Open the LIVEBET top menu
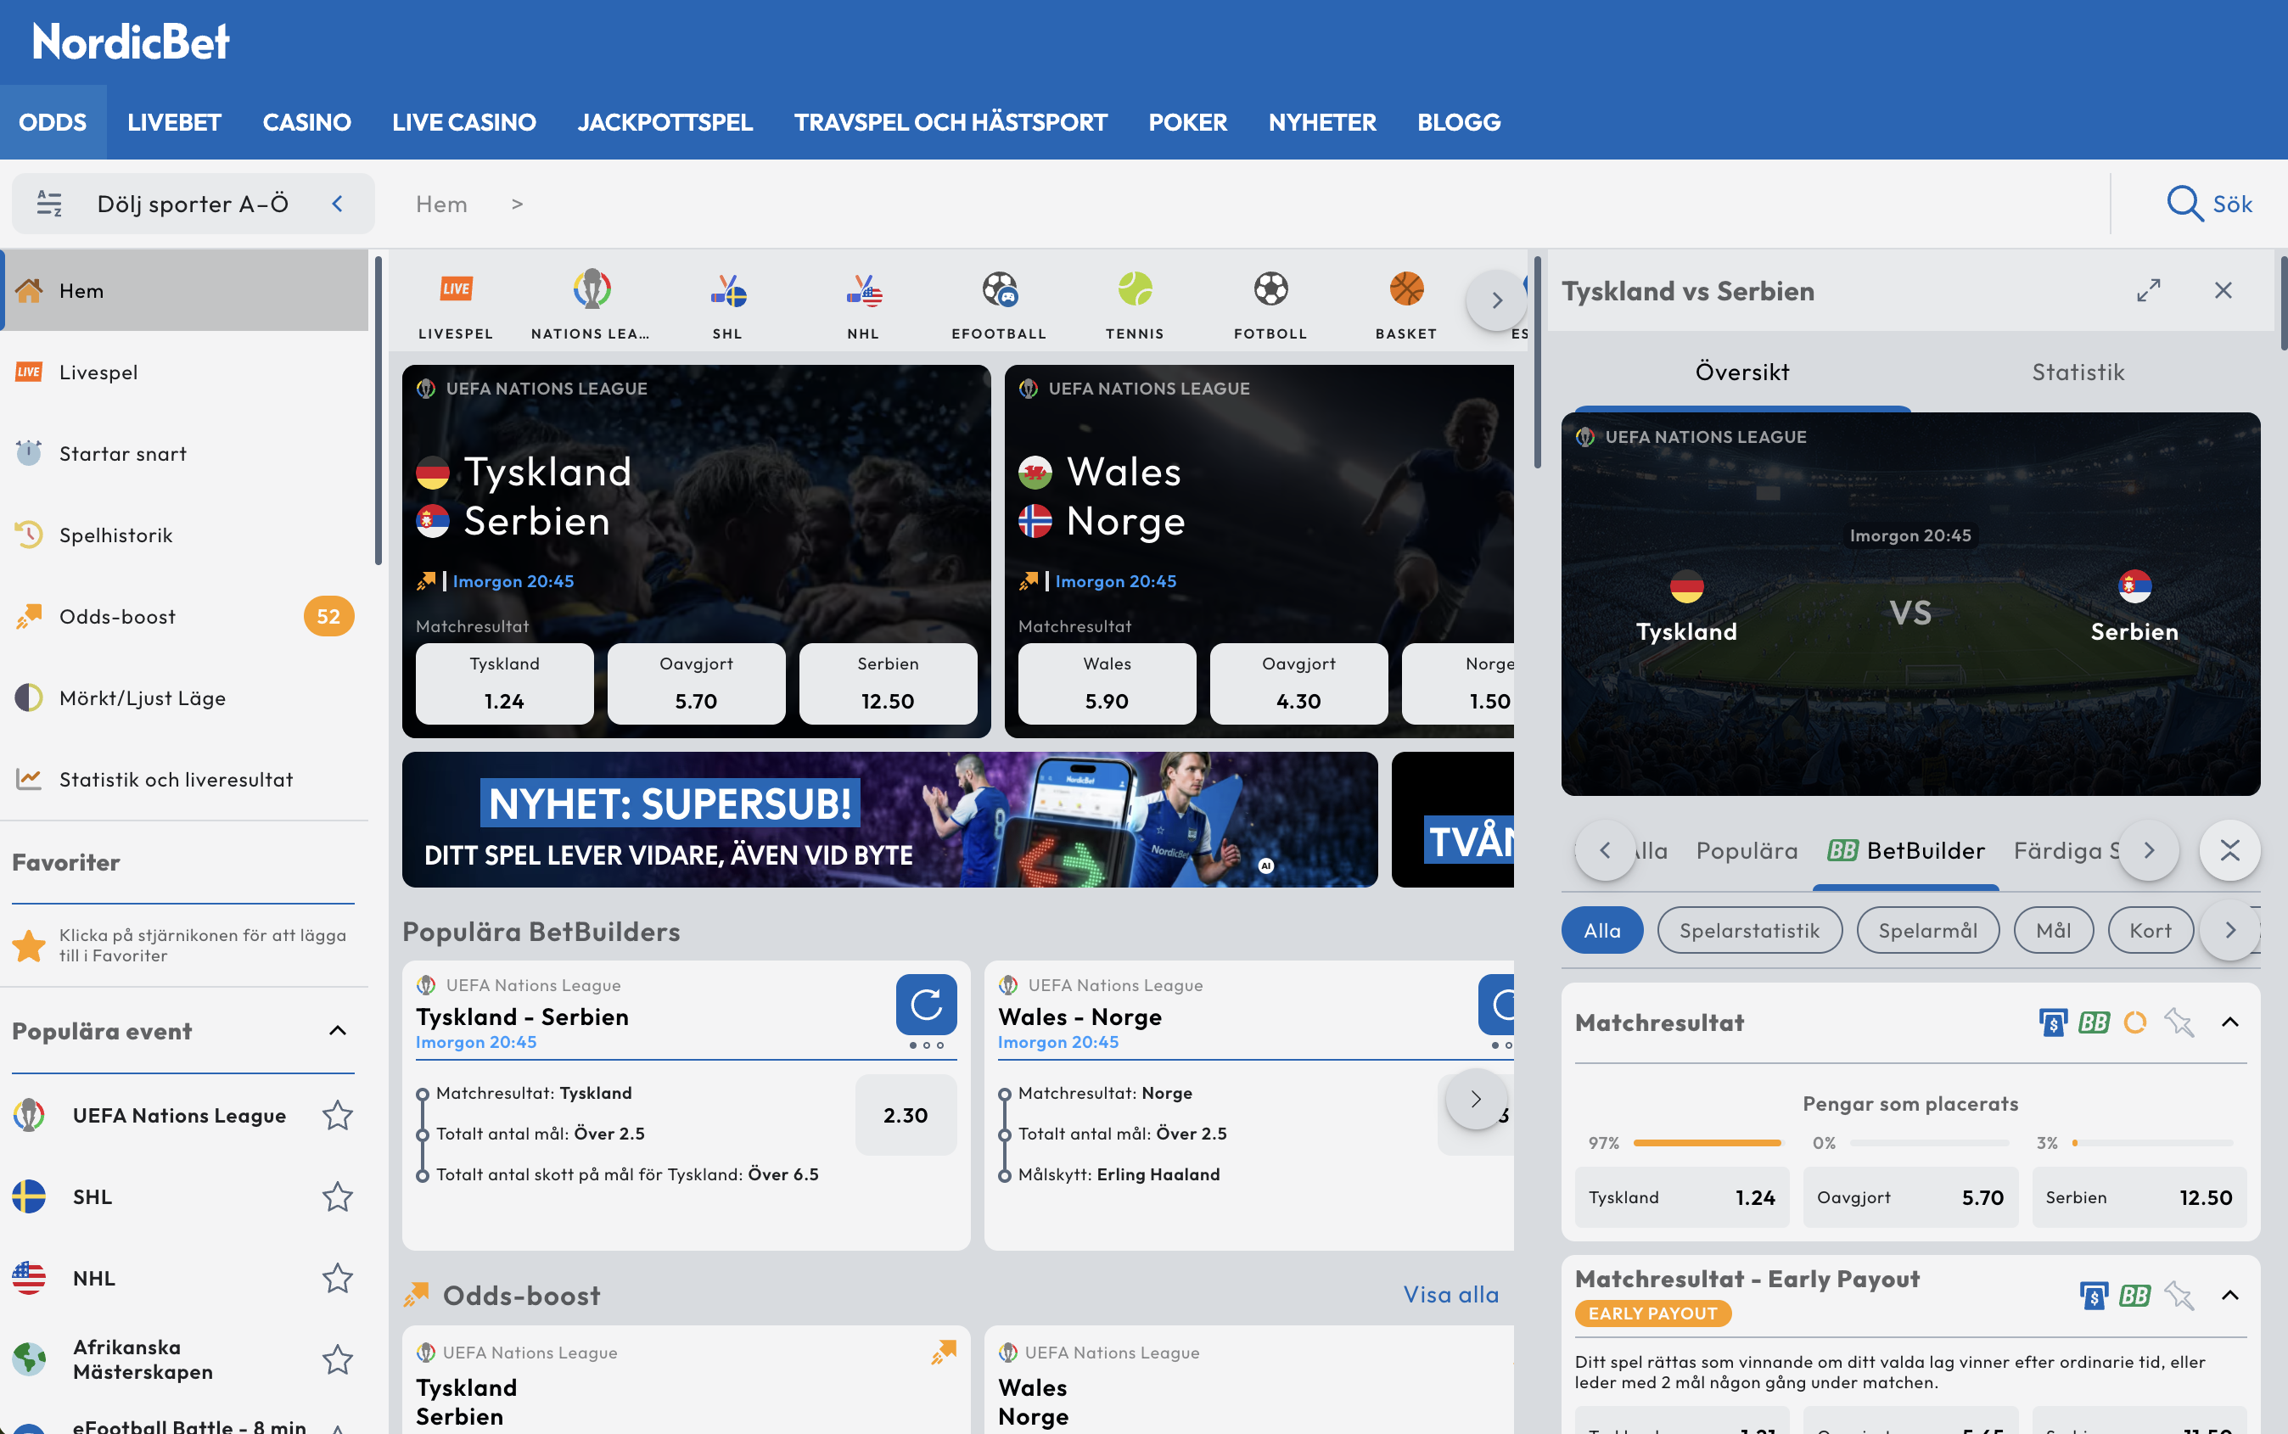2288x1434 pixels. tap(175, 122)
